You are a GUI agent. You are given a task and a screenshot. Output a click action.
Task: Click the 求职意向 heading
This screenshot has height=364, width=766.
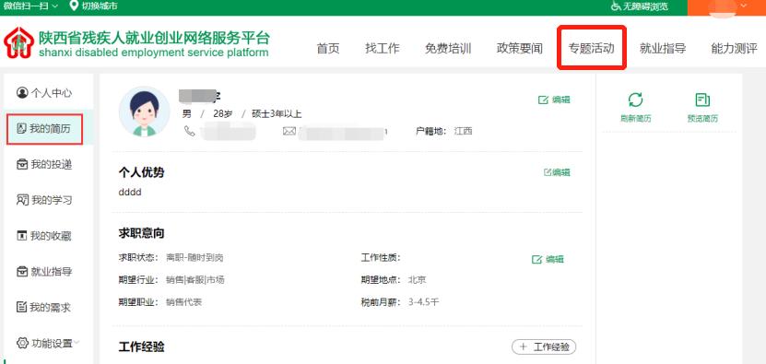141,233
